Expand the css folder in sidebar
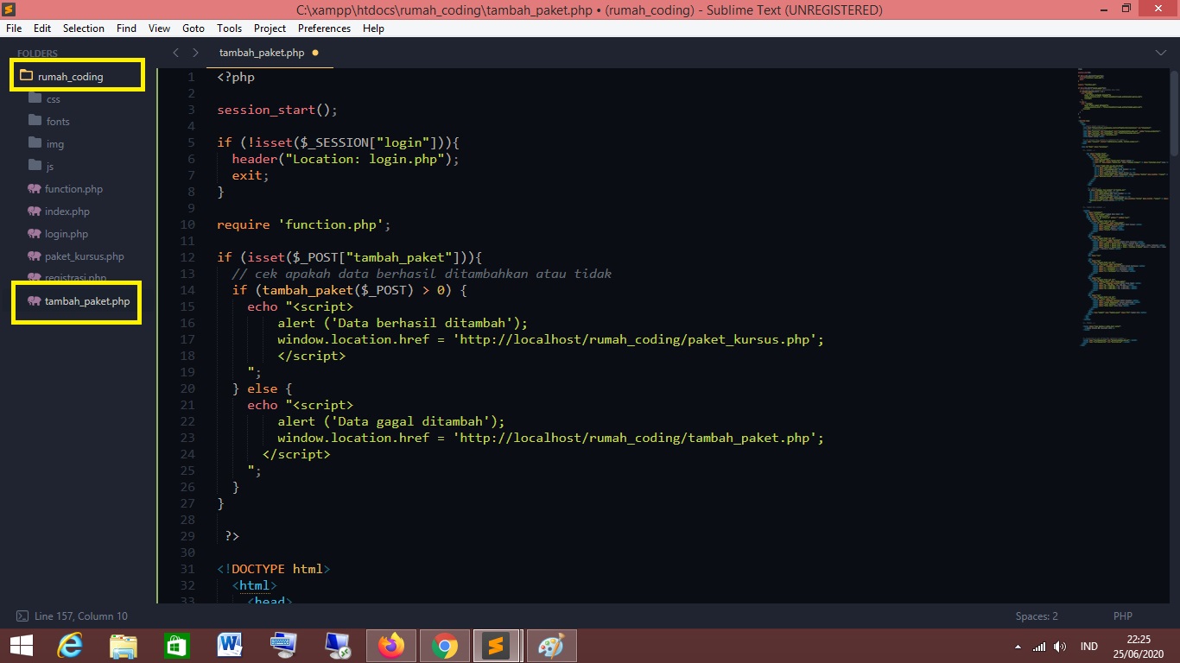1180x663 pixels. [x=53, y=99]
